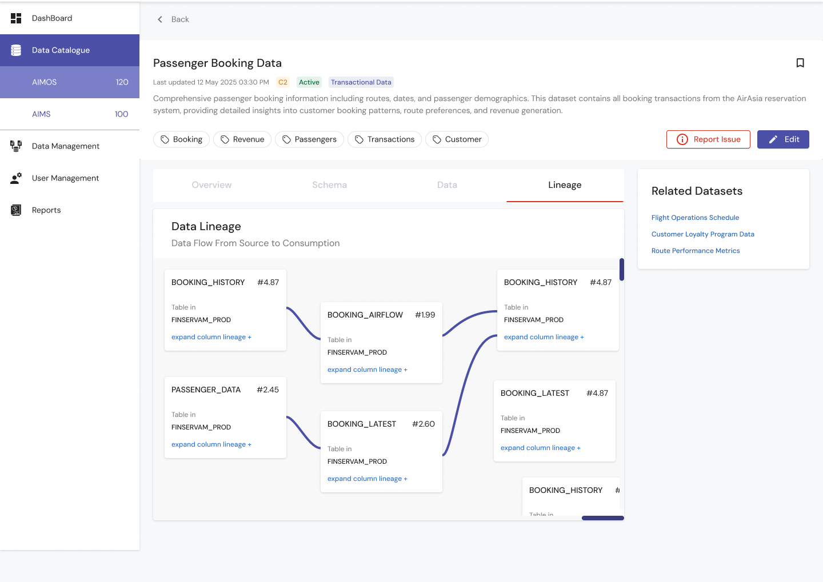Select AIMS in the sidebar
The image size is (823, 582).
click(x=41, y=114)
